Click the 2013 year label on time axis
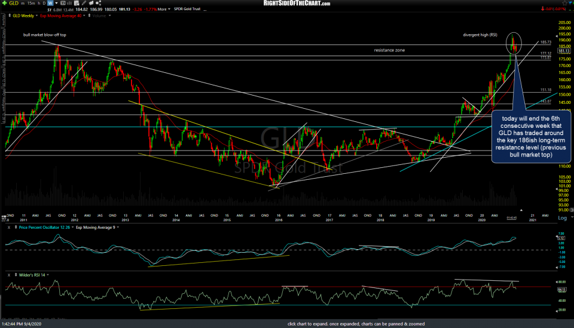This screenshot has width=574, height=328. 125,220
